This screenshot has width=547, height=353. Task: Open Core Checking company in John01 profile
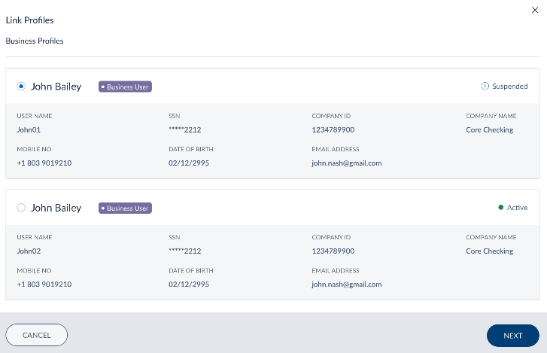click(x=489, y=129)
